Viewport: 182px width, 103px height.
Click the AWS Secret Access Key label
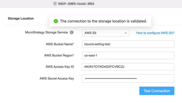tap(57, 79)
